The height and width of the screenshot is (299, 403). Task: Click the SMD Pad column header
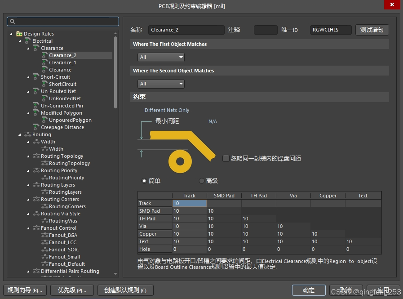pos(224,196)
